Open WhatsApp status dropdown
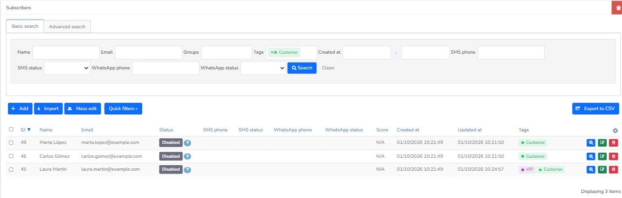The image size is (622, 198). 264,68
